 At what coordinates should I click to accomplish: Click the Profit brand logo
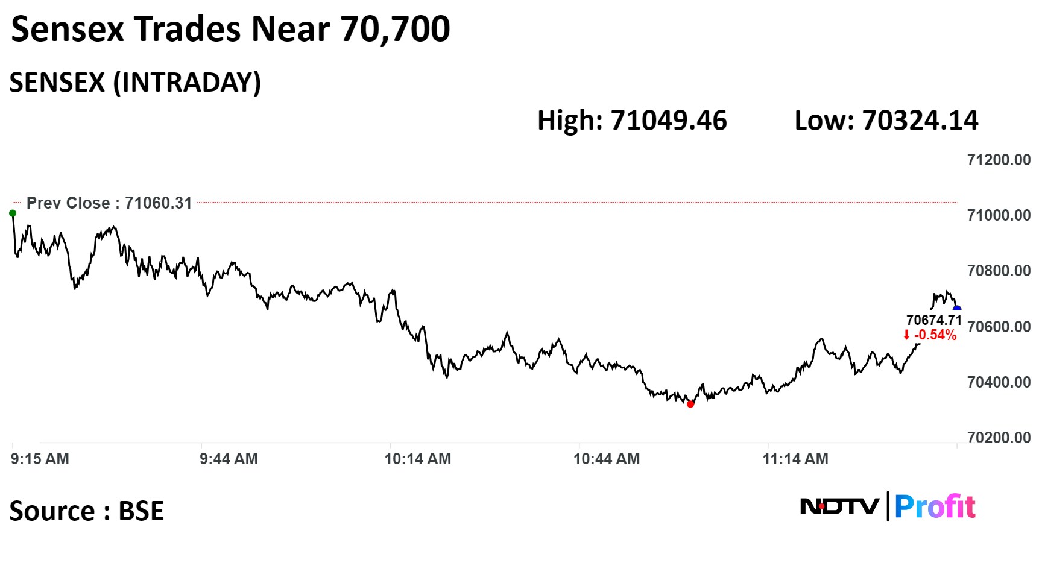point(935,506)
